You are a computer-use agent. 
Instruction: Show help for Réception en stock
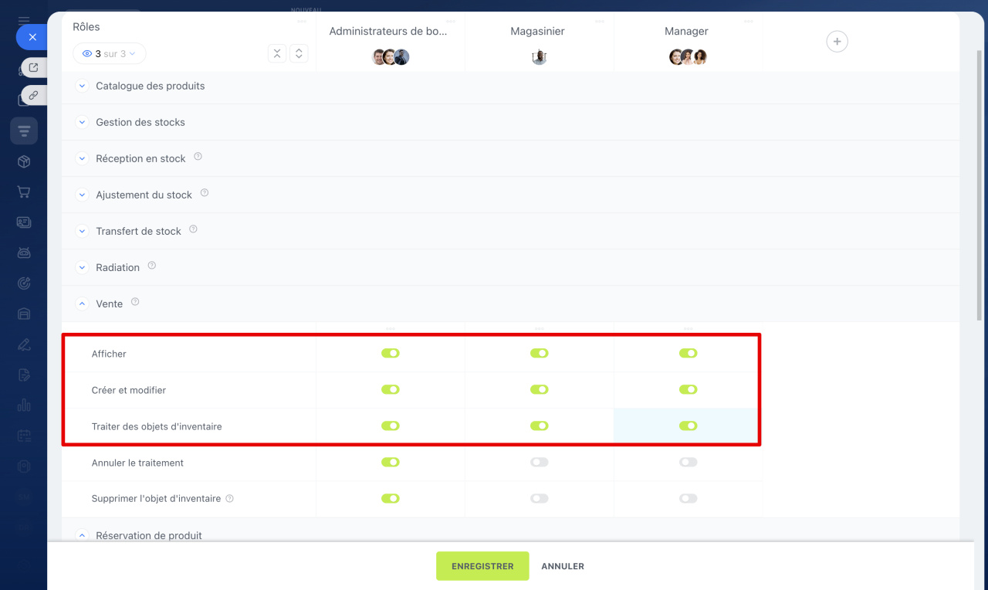tap(198, 157)
